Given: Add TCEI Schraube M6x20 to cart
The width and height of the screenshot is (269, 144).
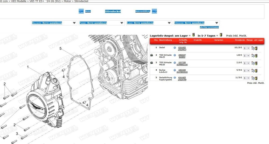Looking at the screenshot, I should [x=253, y=63].
